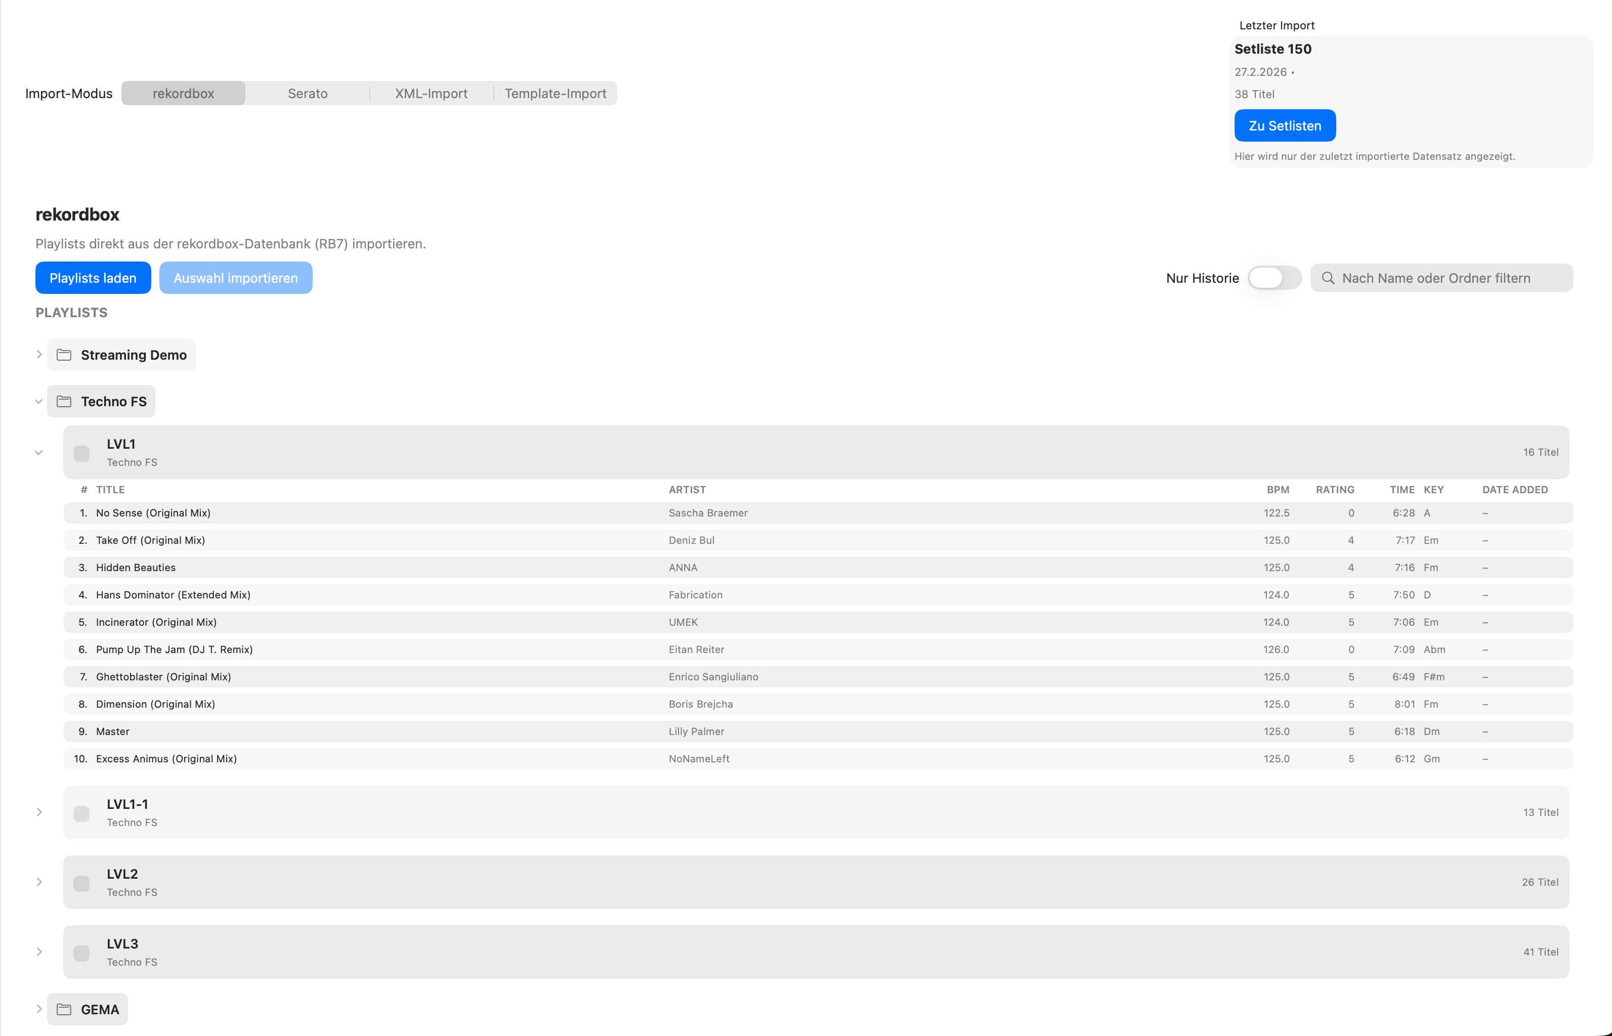The image size is (1612, 1036).
Task: Switch to the Serato import mode
Action: pos(308,94)
